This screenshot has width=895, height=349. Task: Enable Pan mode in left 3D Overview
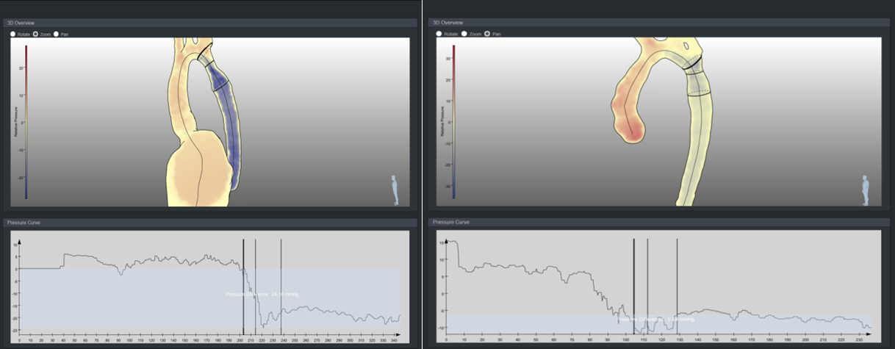(57, 34)
